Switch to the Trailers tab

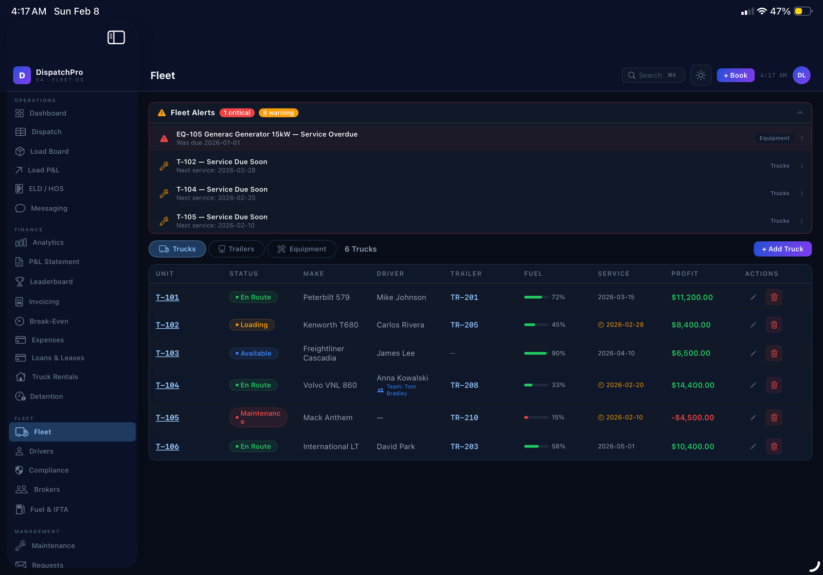tap(236, 249)
